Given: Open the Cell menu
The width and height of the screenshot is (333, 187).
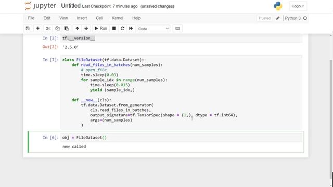Looking at the screenshot, I should pos(99,18).
